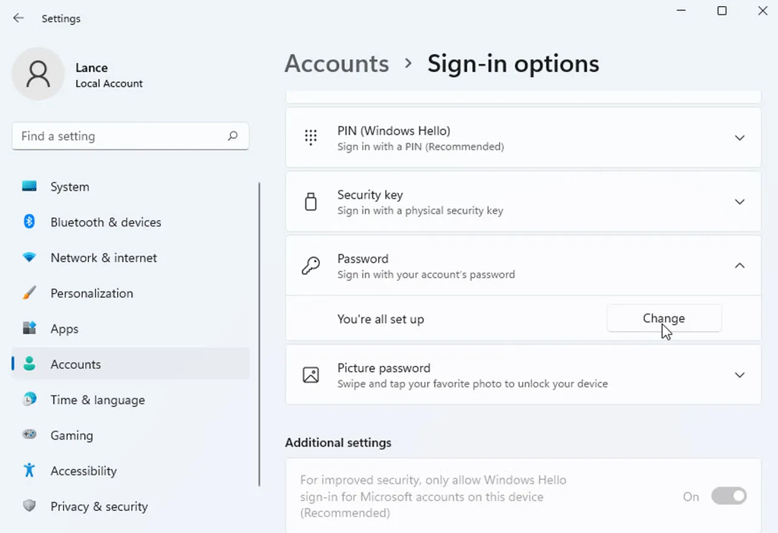Expand the PIN (Windows Hello) section

pyautogui.click(x=523, y=138)
